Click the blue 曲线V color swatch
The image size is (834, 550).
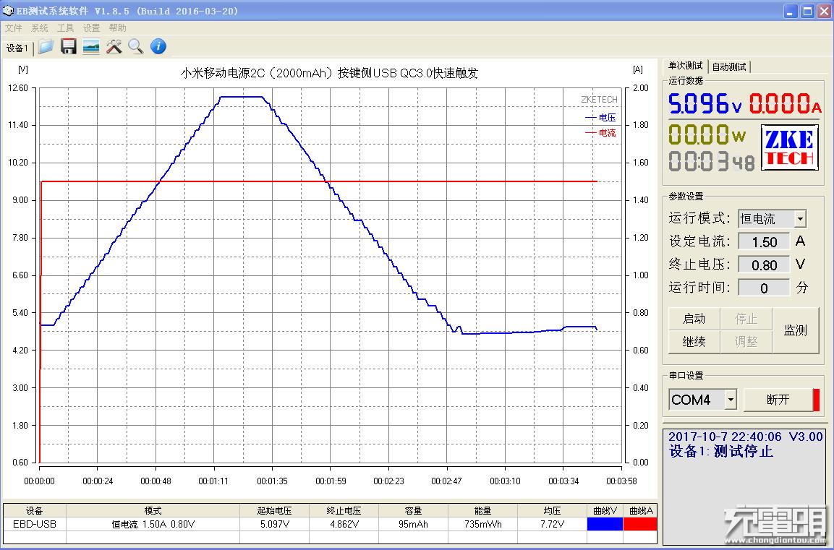pos(605,524)
